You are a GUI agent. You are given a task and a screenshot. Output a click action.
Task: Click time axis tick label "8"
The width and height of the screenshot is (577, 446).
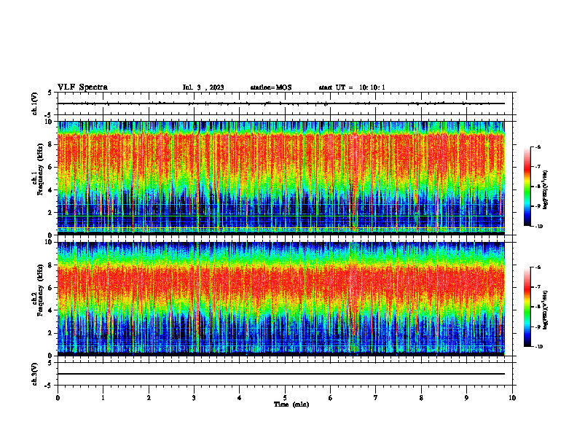(x=421, y=398)
